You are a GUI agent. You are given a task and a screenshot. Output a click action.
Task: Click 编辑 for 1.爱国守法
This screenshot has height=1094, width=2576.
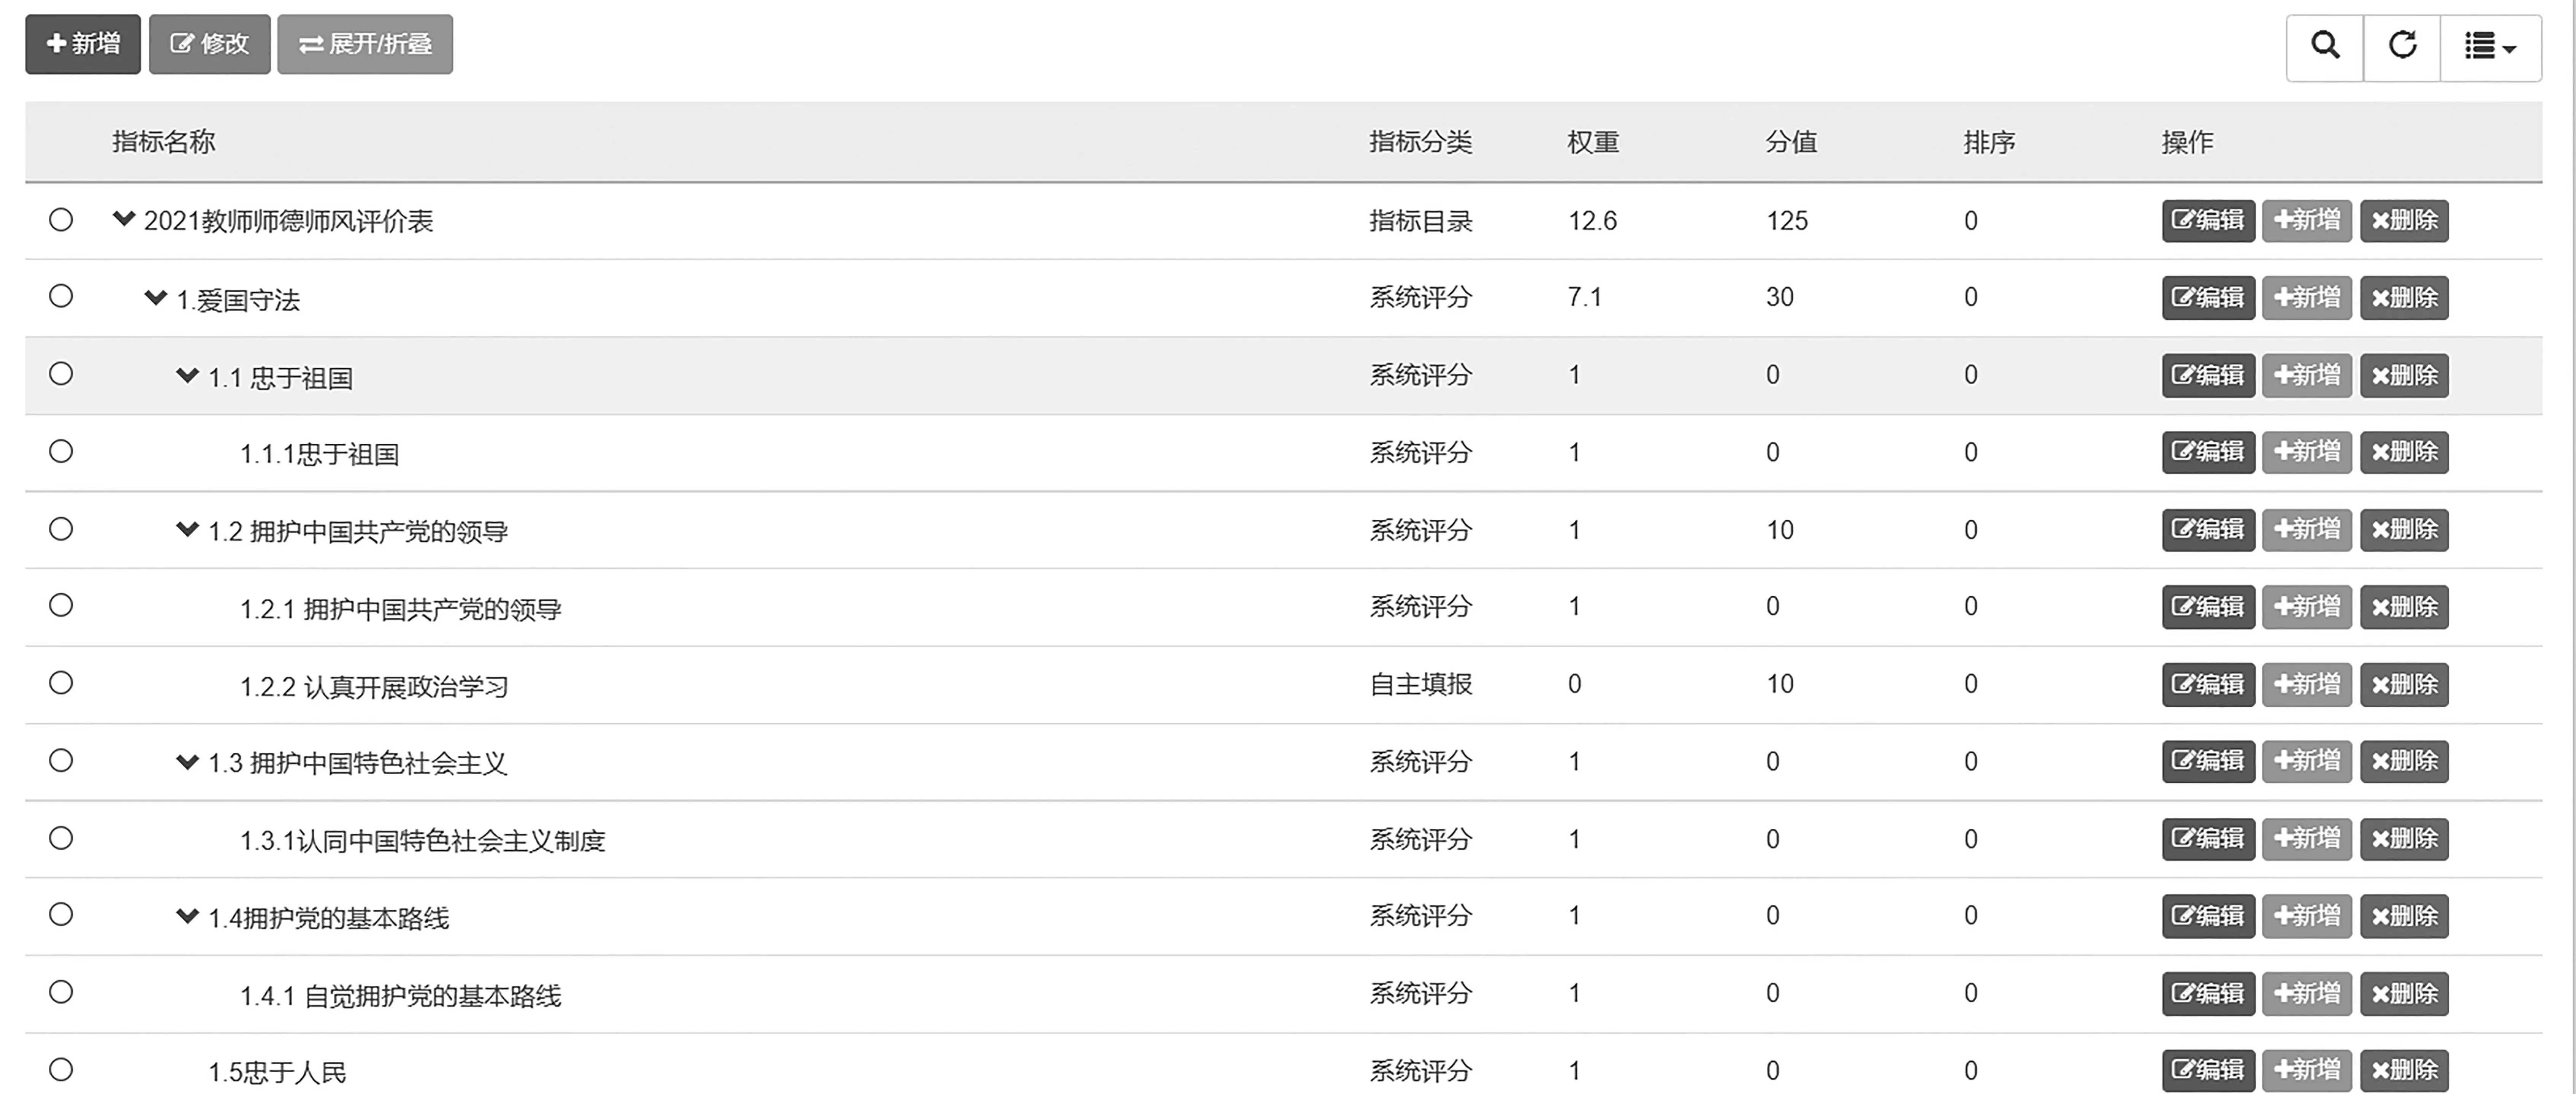click(x=2208, y=298)
